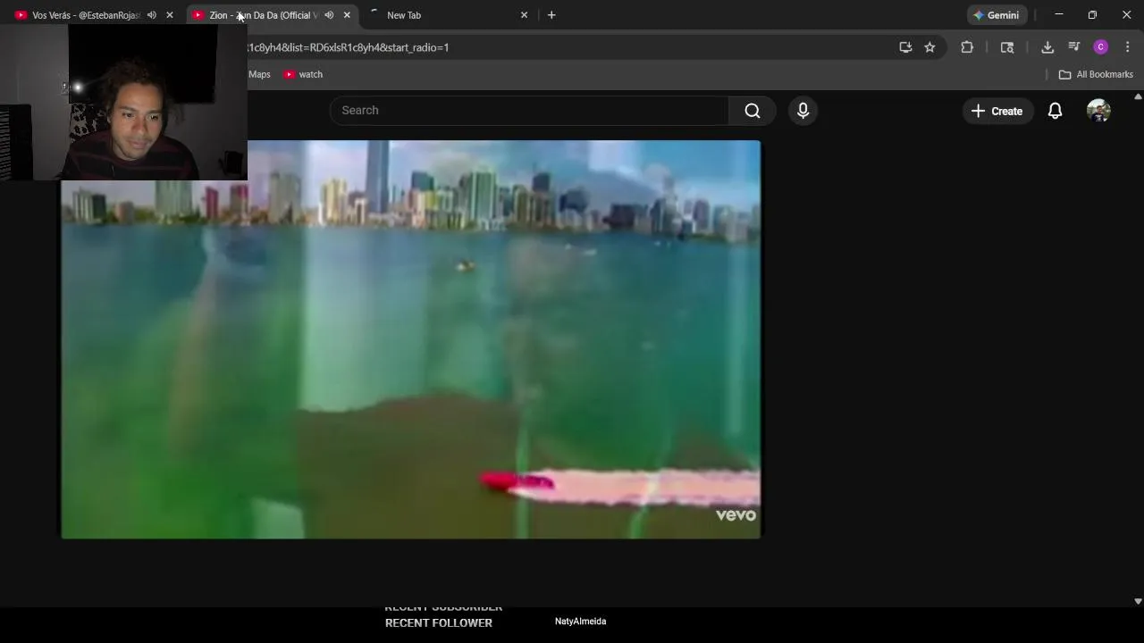Click the address bar URL text
This screenshot has width=1144, height=643.
click(x=349, y=47)
